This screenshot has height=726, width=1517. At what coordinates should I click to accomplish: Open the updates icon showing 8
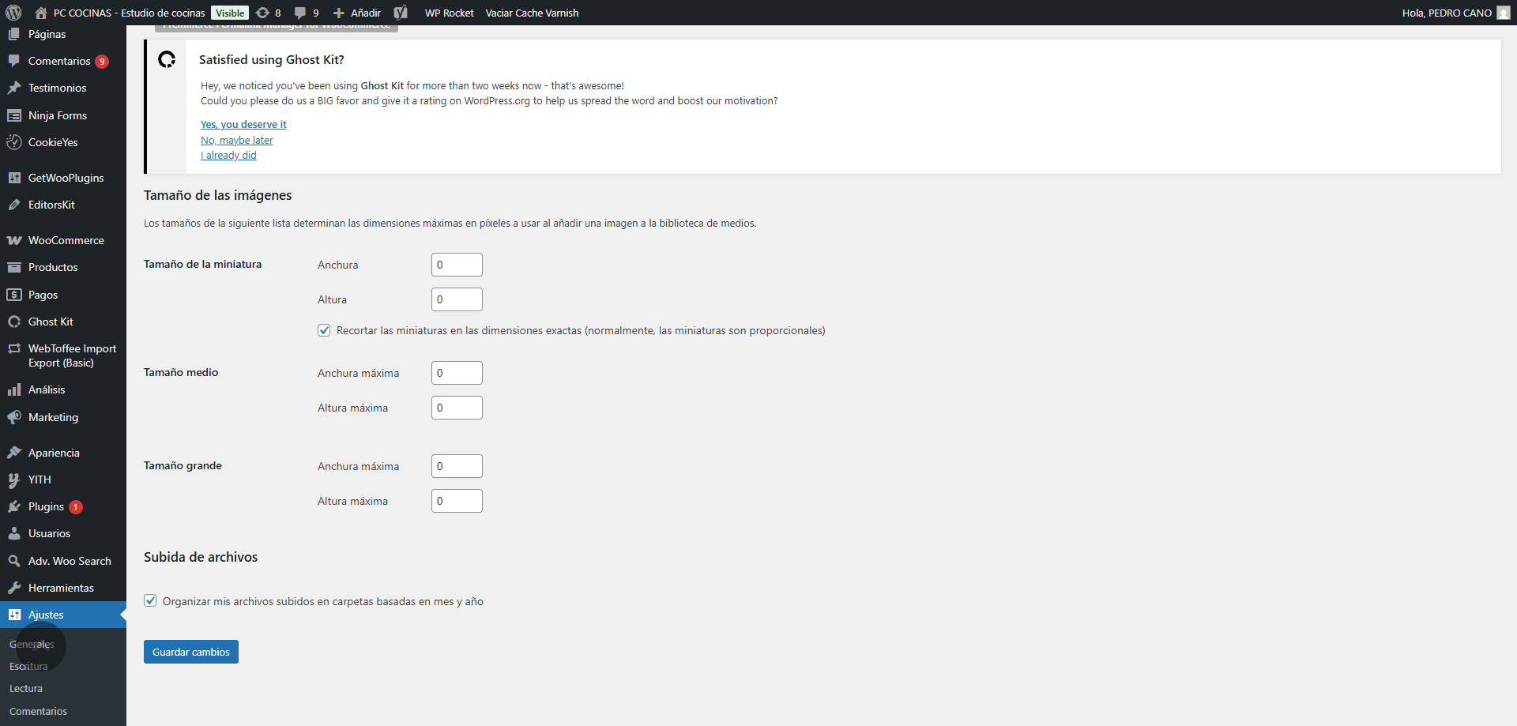[263, 13]
